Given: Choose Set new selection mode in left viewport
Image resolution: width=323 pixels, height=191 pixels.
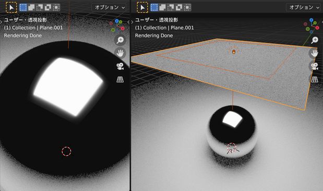Looking at the screenshot, I should tap(23, 7).
